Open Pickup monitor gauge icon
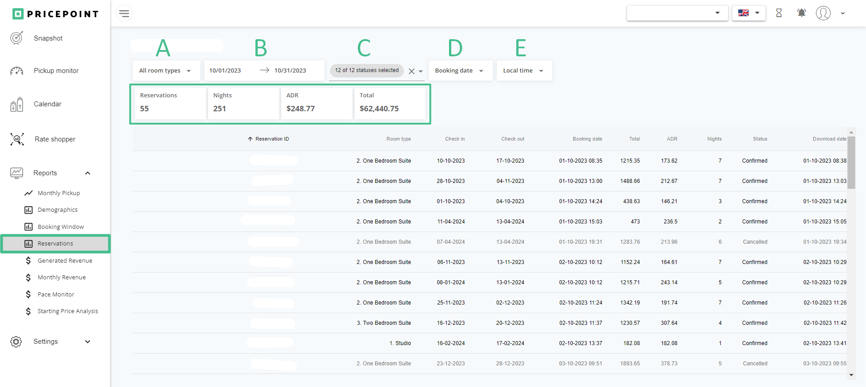The image size is (866, 387). [x=17, y=71]
